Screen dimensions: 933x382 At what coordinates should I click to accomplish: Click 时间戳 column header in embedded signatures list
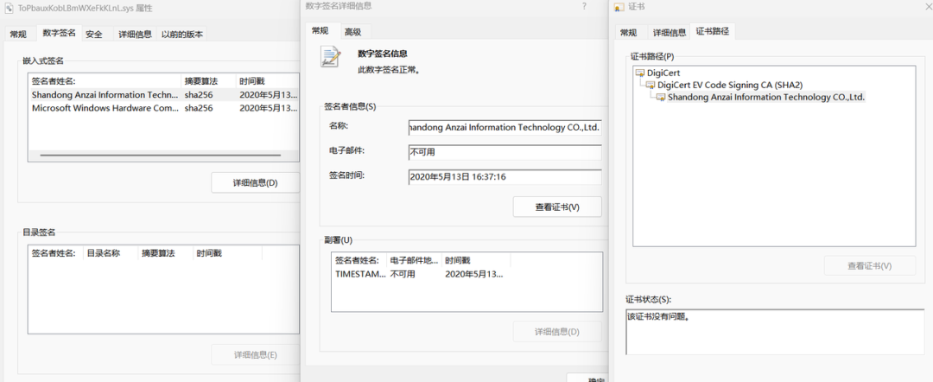click(x=268, y=81)
